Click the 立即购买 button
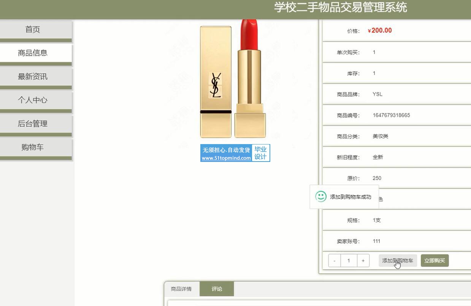The height and width of the screenshot is (306, 471). pos(435,260)
